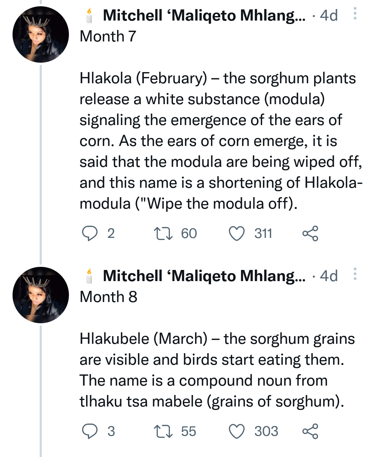Open profile picture on Month 8 tweet
The image size is (376, 457).
click(x=41, y=295)
